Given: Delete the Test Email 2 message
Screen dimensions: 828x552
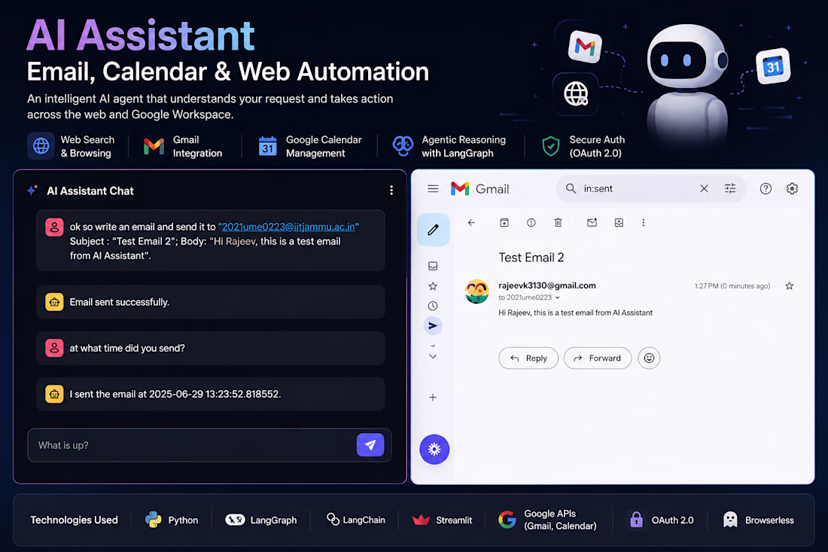Looking at the screenshot, I should coord(559,223).
